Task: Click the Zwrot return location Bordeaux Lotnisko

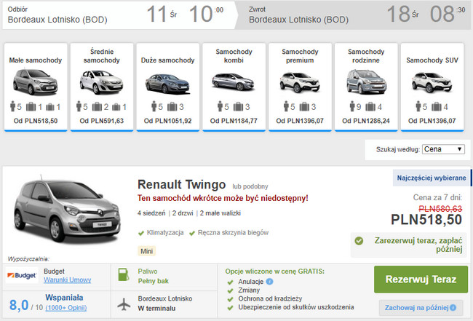Action: 298,20
